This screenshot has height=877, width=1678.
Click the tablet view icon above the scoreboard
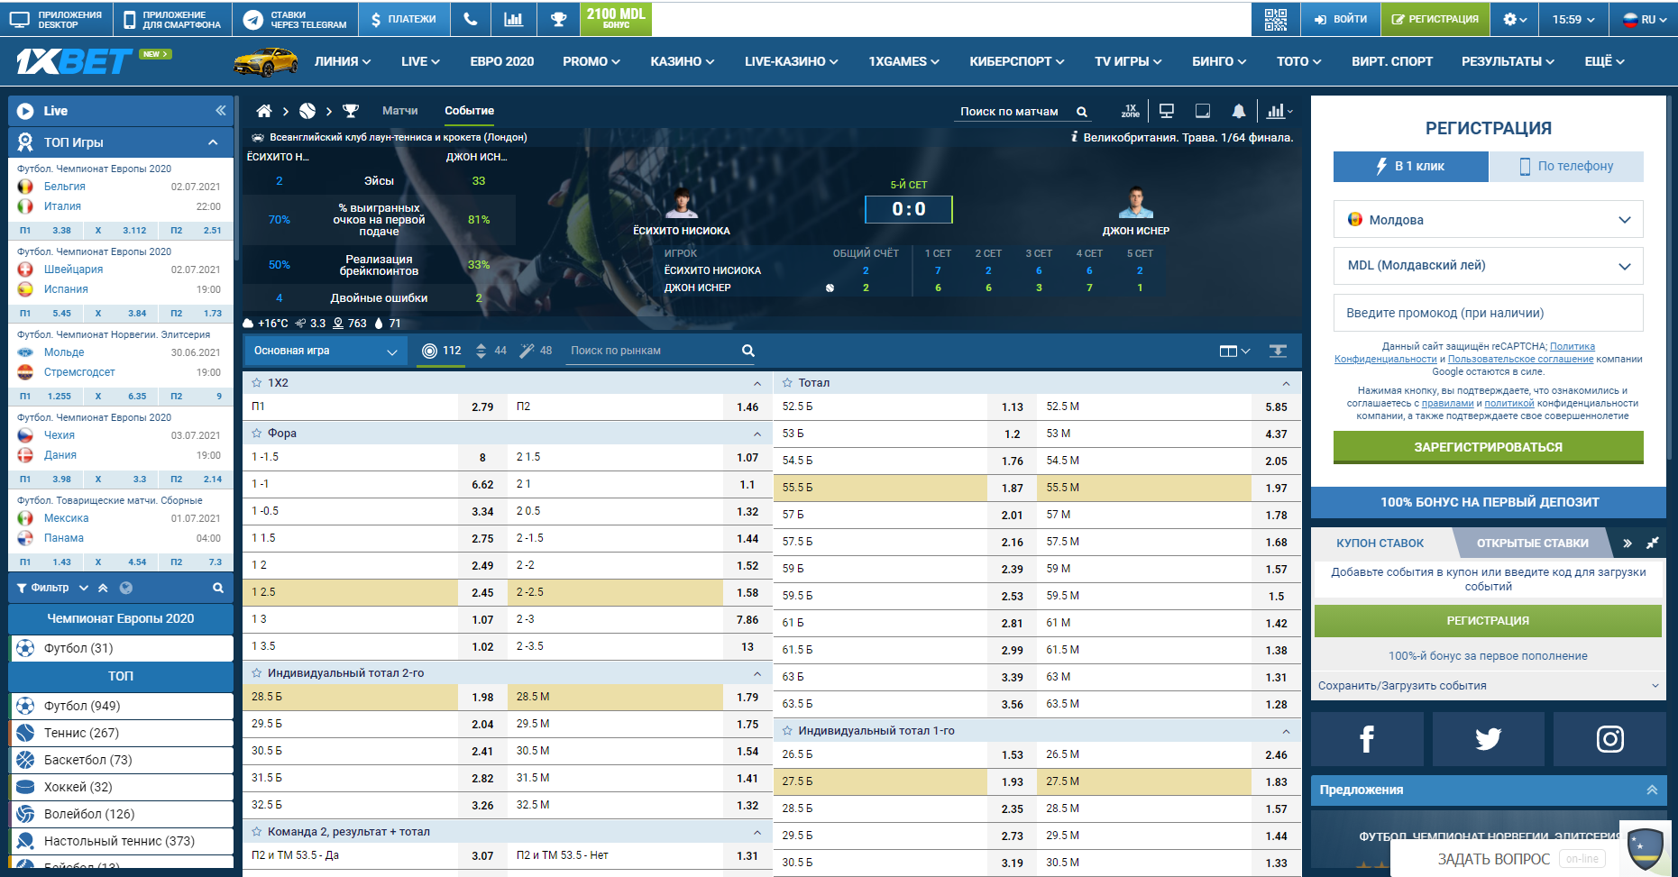[x=1202, y=111]
